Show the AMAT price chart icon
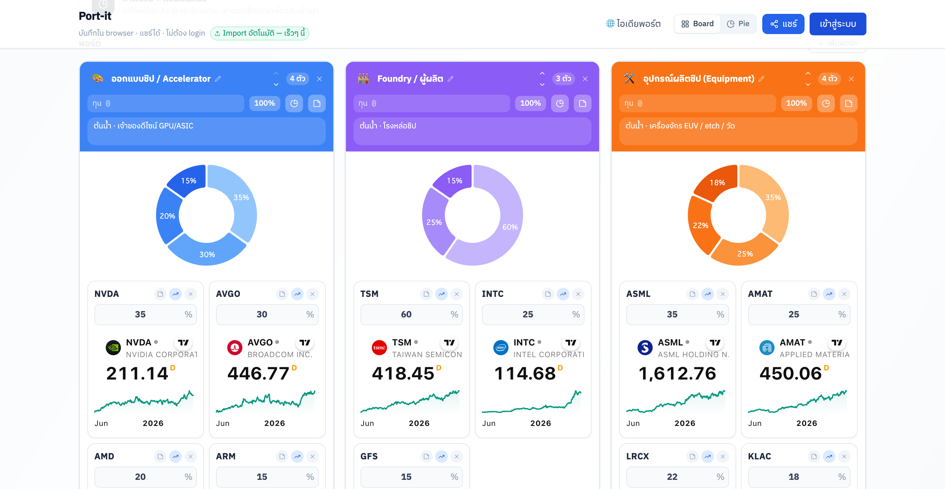Viewport: 945px width, 489px height. click(829, 294)
